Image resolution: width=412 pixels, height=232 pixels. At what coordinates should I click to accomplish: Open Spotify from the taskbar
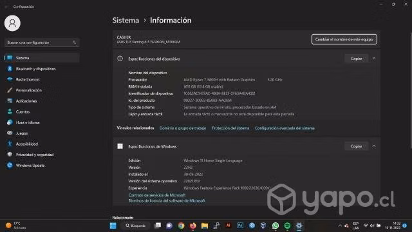point(287,226)
